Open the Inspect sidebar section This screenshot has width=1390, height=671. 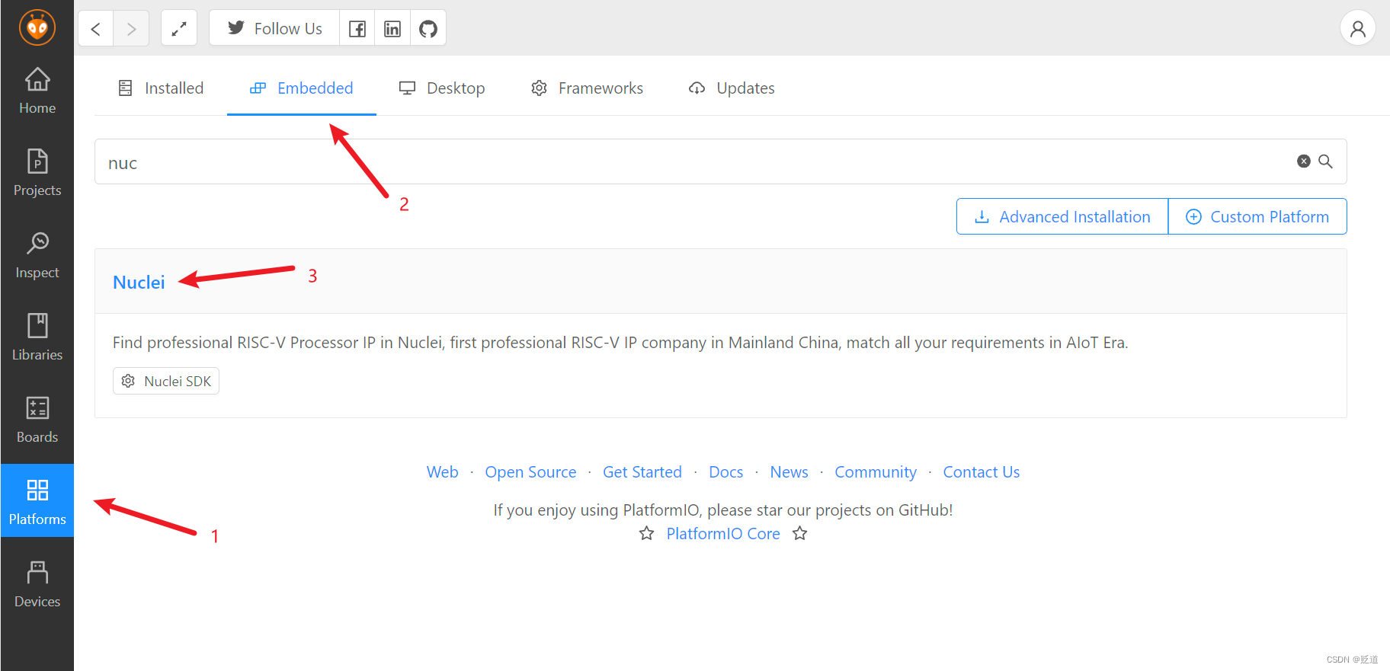[37, 255]
